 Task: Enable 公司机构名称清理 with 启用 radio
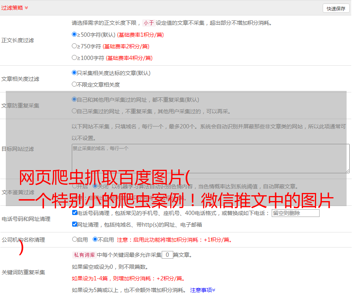74,239
